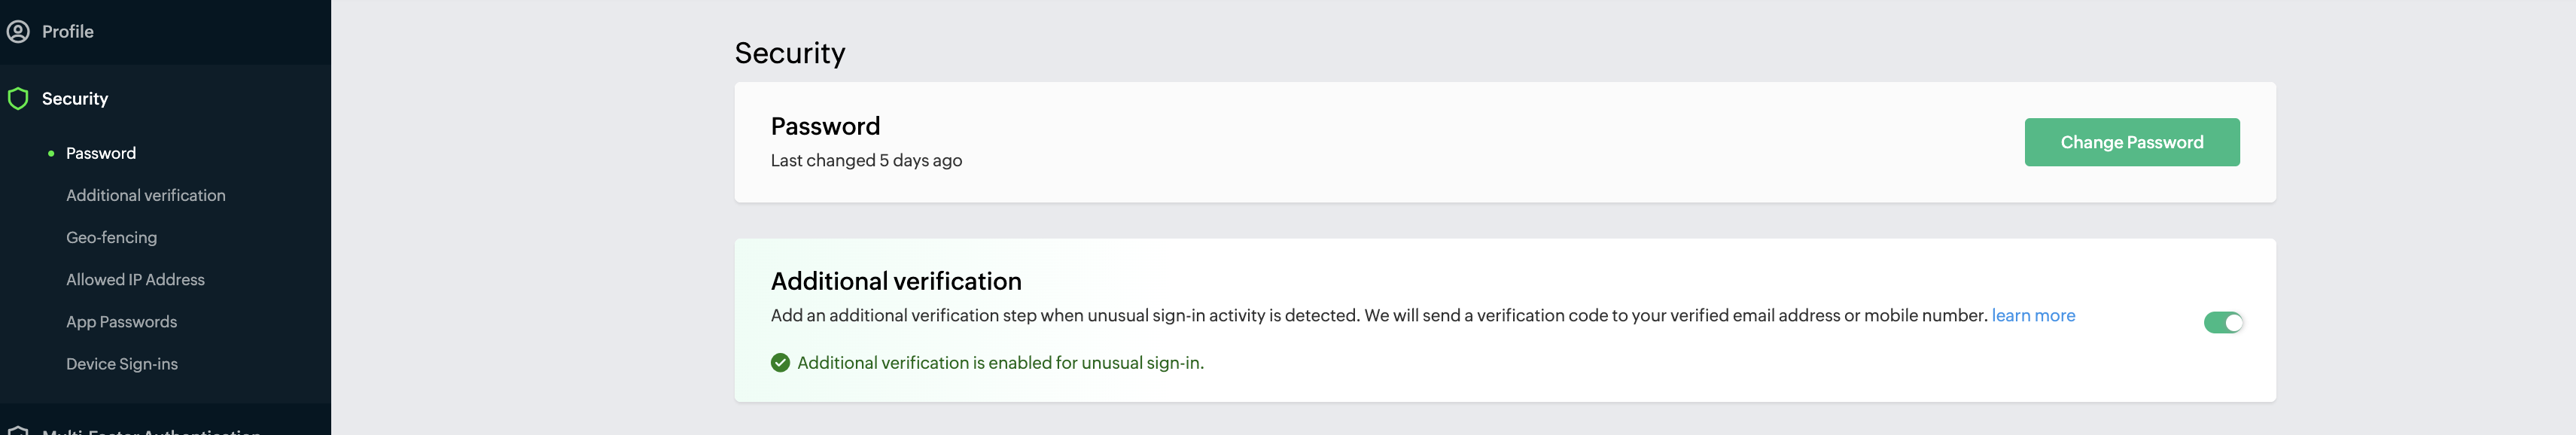Screen dimensions: 2576x435
Task: Open Geo-fencing settings
Action: click(x=112, y=238)
